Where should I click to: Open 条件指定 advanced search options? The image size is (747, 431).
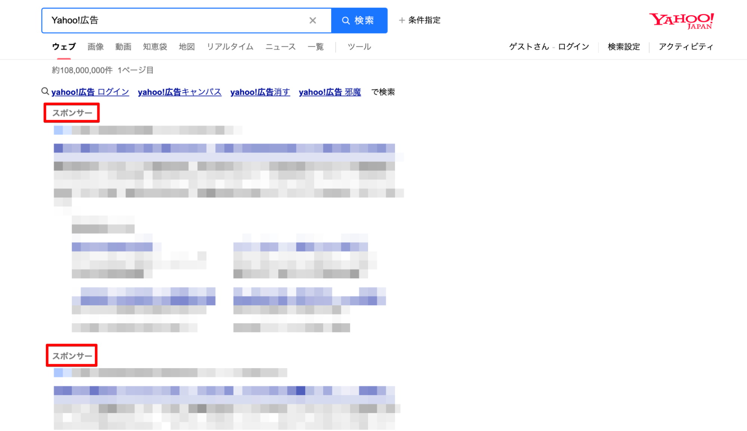[x=424, y=20]
